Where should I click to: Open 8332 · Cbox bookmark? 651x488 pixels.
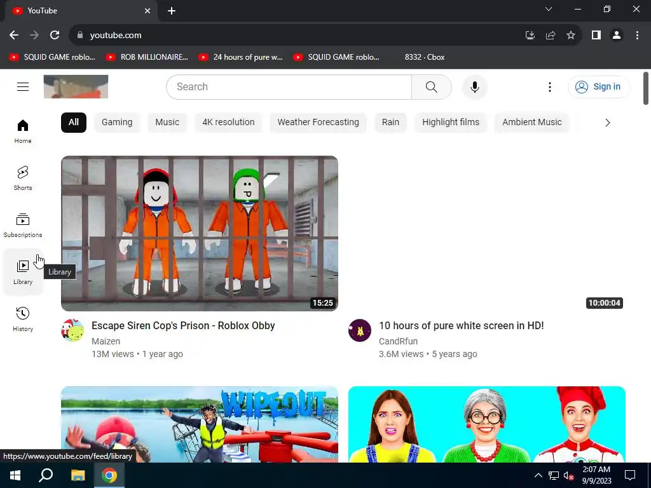coord(424,57)
